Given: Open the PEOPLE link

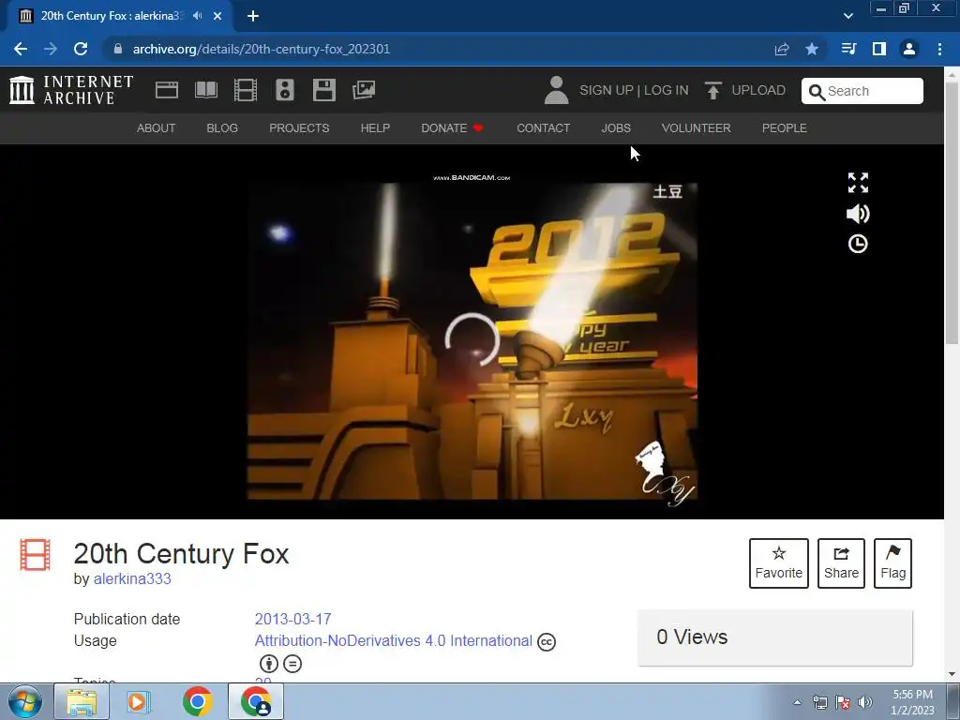Looking at the screenshot, I should pyautogui.click(x=785, y=127).
